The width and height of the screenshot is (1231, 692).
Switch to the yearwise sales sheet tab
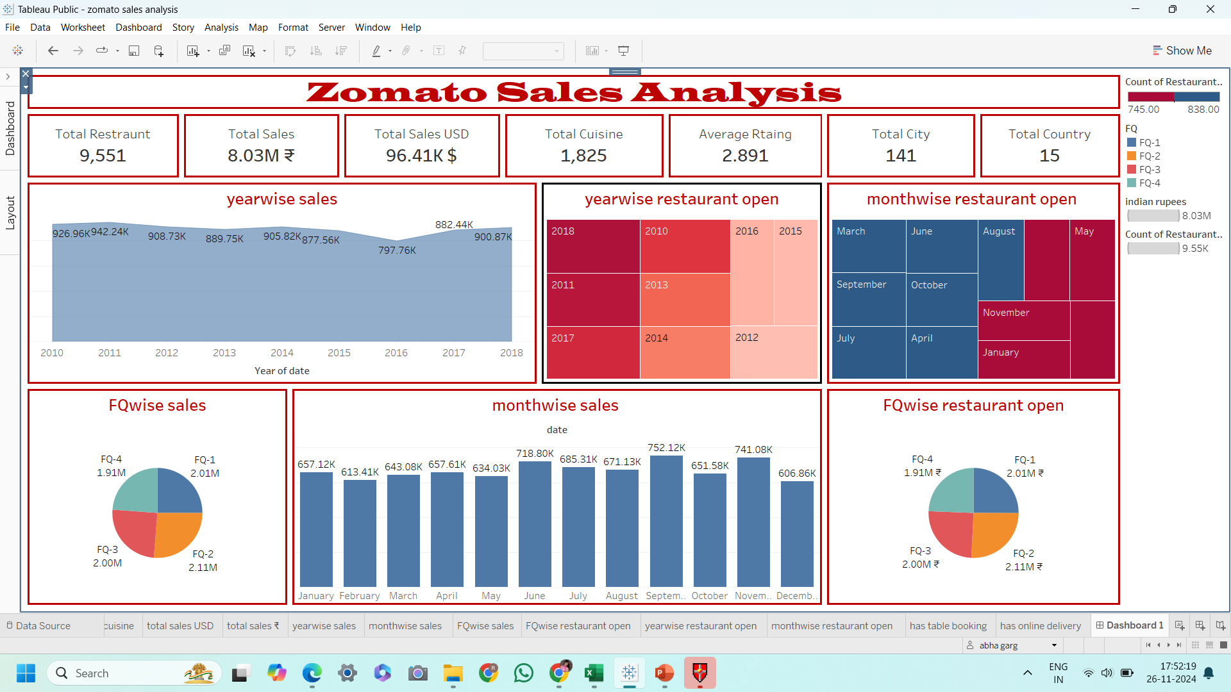(324, 625)
